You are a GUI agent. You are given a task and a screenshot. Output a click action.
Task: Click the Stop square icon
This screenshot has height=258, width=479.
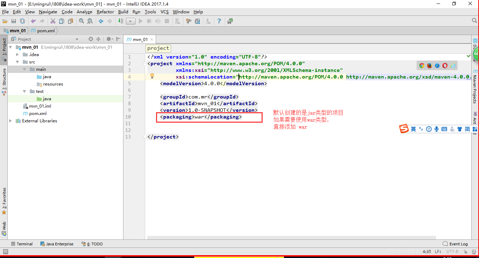[x=167, y=21]
